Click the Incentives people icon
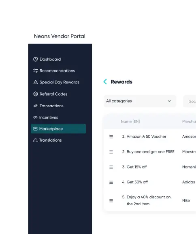Image resolution: width=196 pixels, height=234 pixels. tap(35, 117)
